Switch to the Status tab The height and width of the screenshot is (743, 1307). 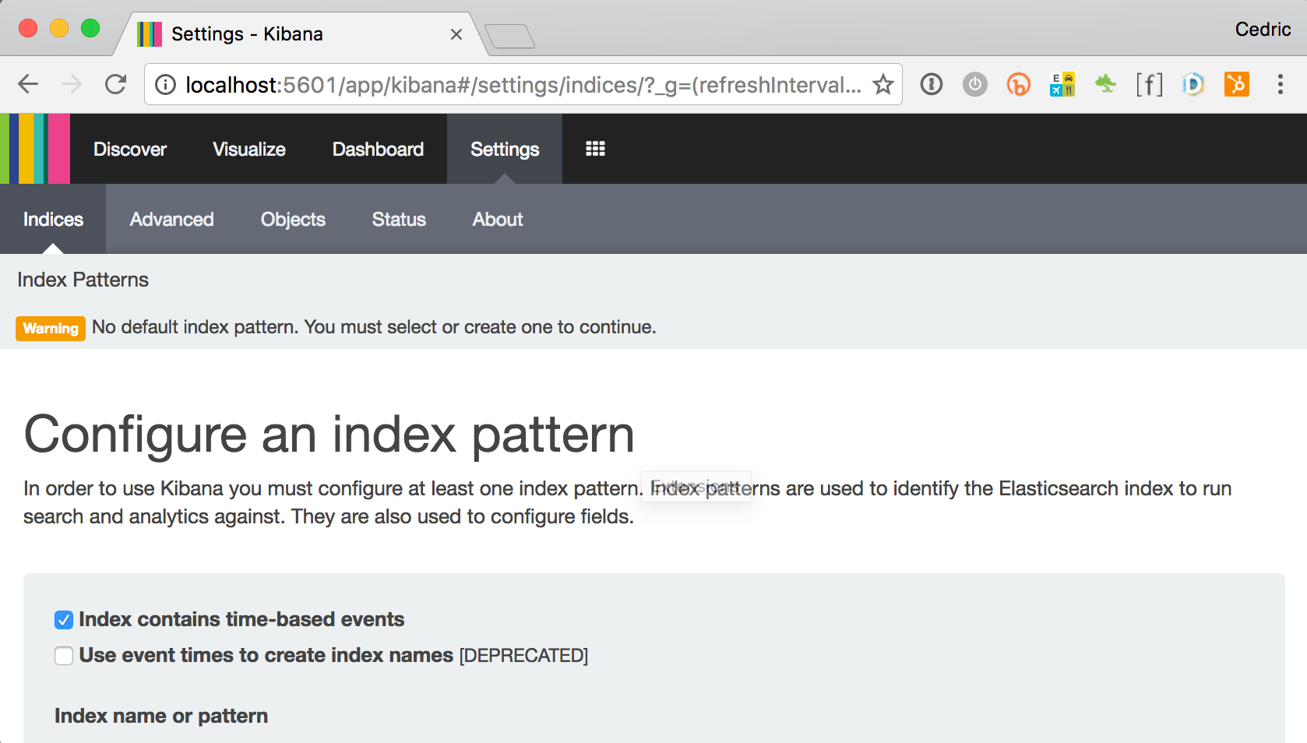coord(399,219)
